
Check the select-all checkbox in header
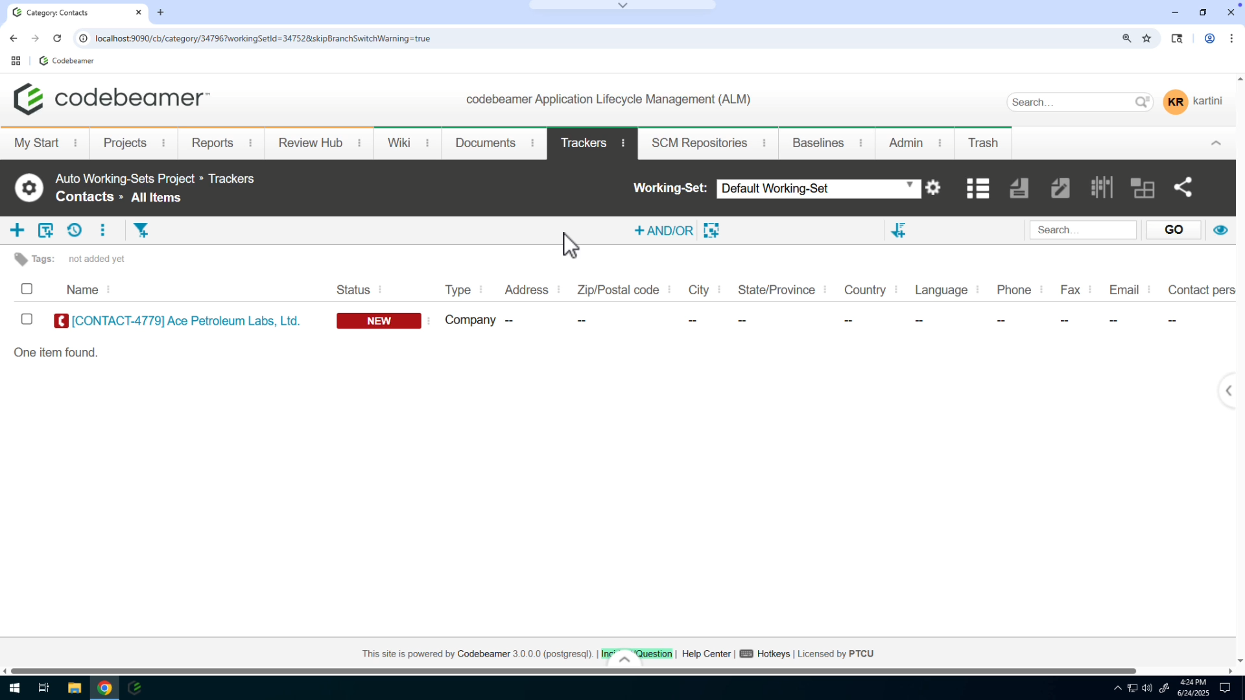pyautogui.click(x=27, y=289)
